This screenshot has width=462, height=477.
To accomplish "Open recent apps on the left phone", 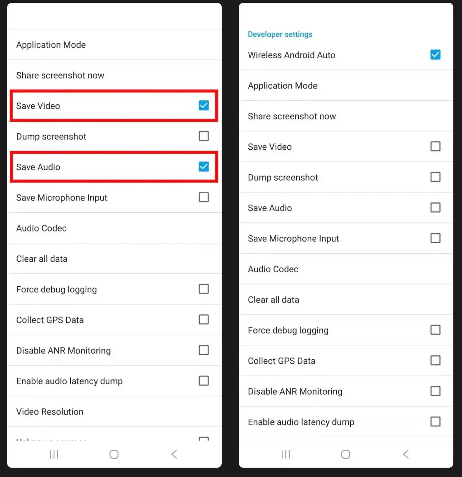I will click(x=54, y=454).
